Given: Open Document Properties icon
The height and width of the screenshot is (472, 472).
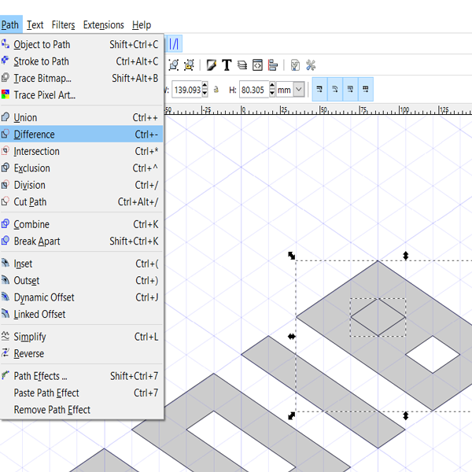Looking at the screenshot, I should click(295, 65).
